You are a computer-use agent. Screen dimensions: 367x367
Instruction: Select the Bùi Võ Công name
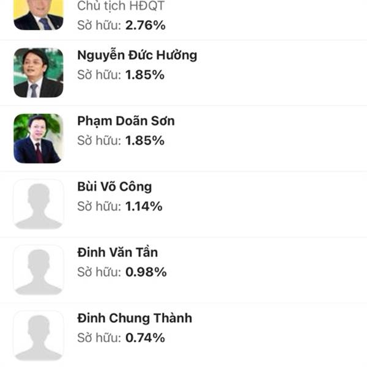(x=114, y=187)
